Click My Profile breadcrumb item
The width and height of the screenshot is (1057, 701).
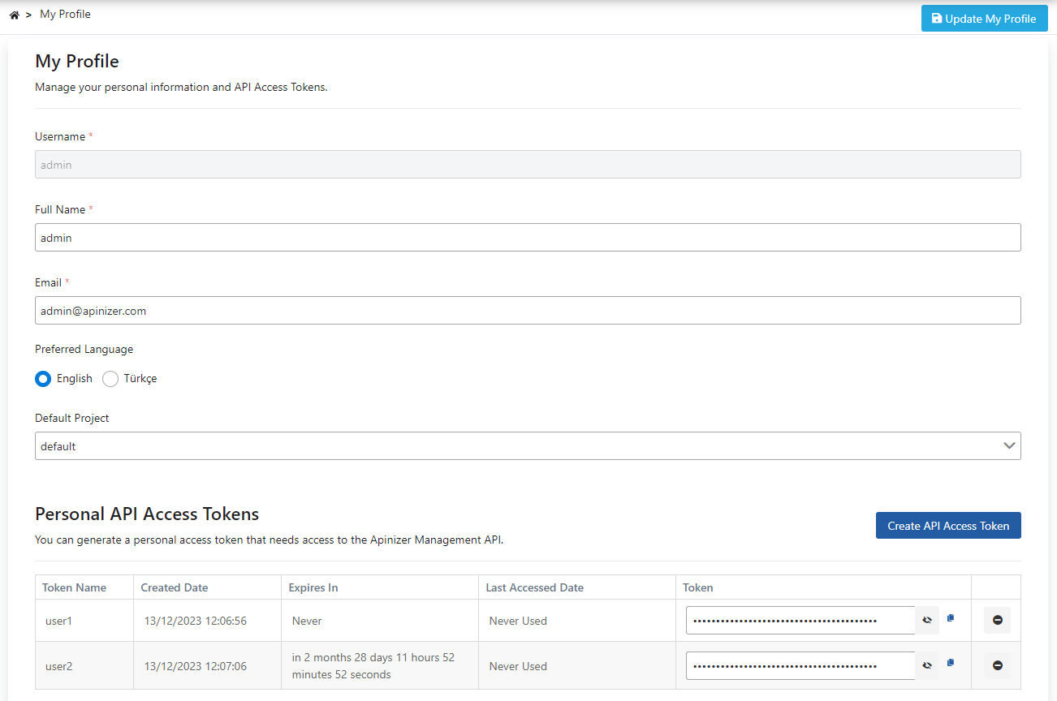[65, 15]
